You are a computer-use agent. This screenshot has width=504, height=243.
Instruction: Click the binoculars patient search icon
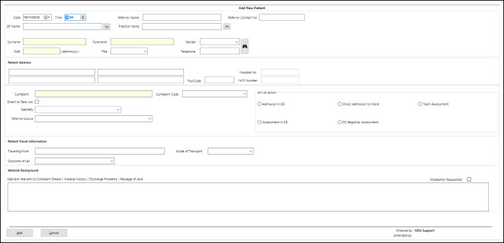click(x=244, y=46)
